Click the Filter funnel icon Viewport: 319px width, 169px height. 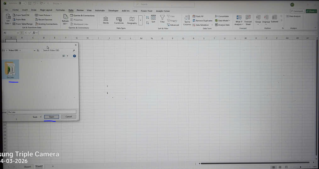[x=162, y=19]
